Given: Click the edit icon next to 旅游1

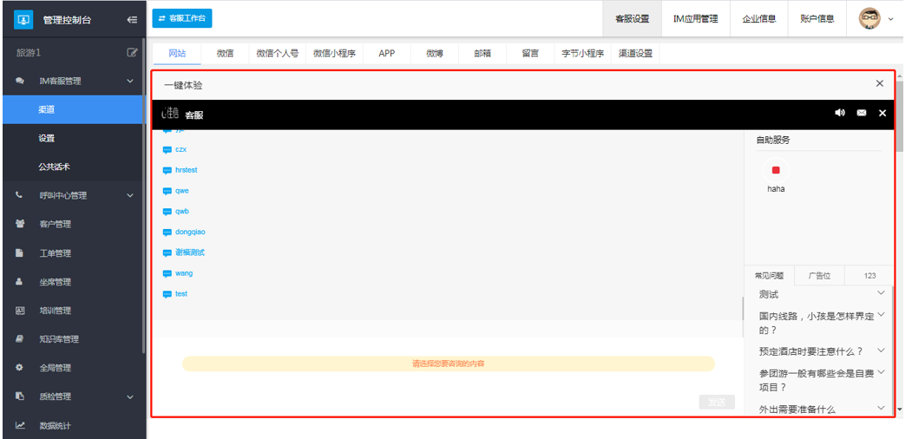Looking at the screenshot, I should pos(132,53).
